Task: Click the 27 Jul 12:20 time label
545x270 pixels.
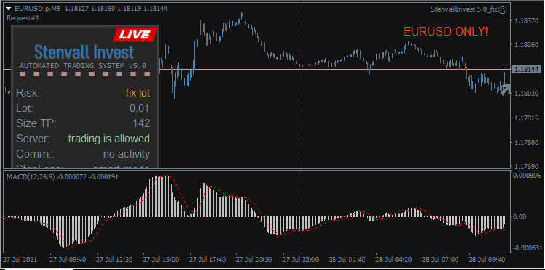Action: coord(114,259)
